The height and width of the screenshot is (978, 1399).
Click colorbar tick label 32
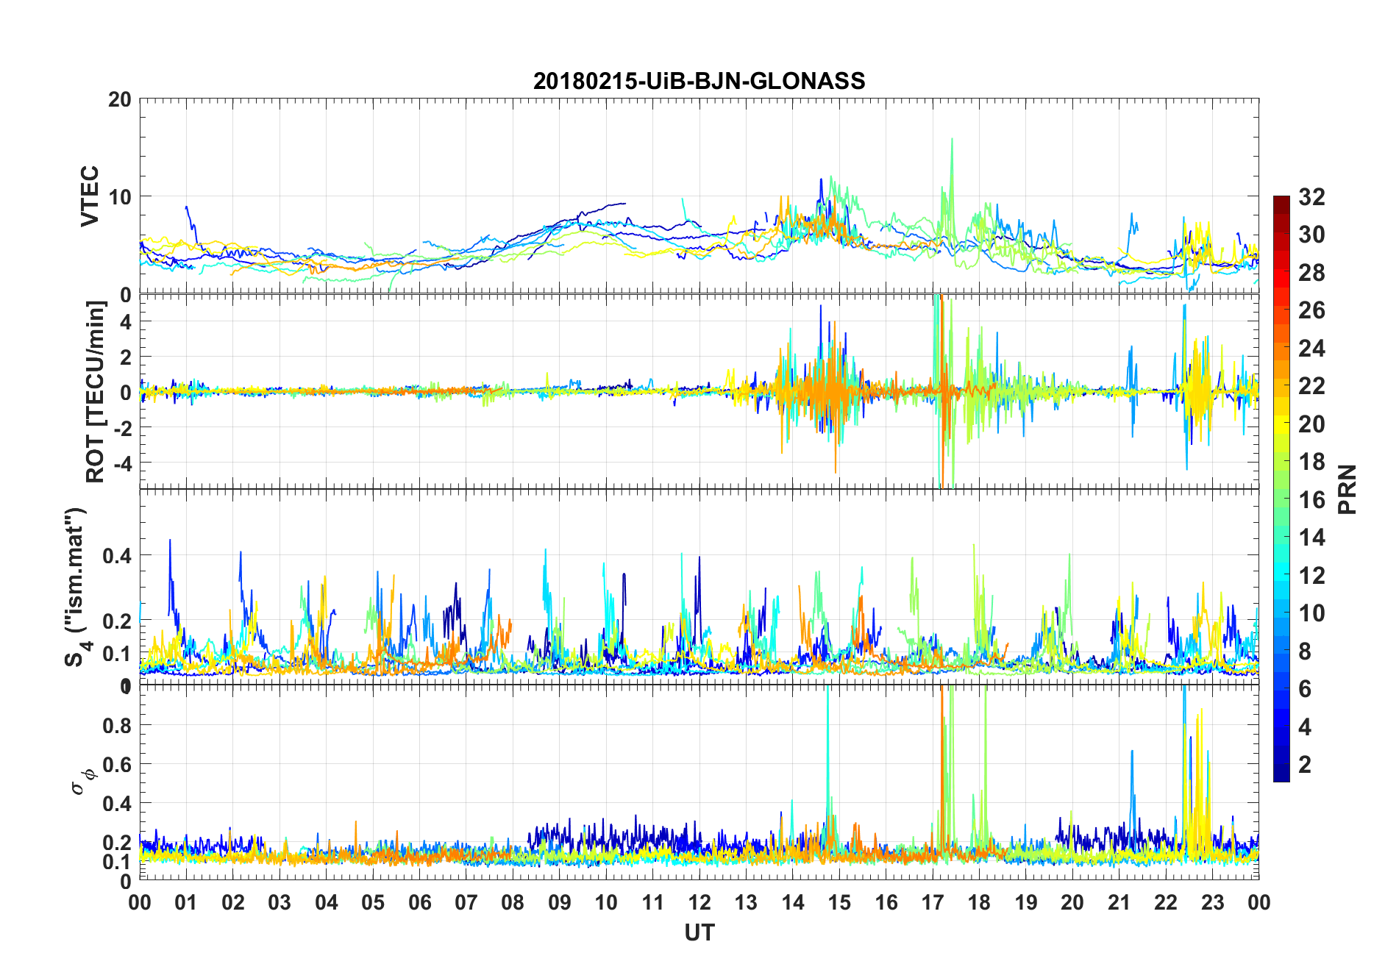coord(1311,197)
